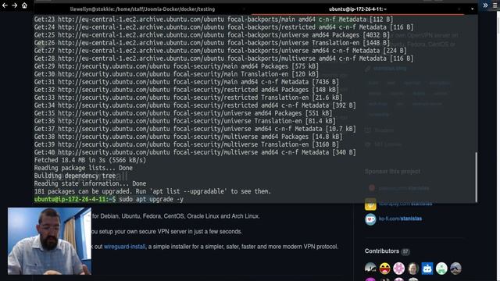Image resolution: width=500 pixels, height=281 pixels.
Task: Click the Get:25 backports/universe Packages line
Action: pos(212,35)
